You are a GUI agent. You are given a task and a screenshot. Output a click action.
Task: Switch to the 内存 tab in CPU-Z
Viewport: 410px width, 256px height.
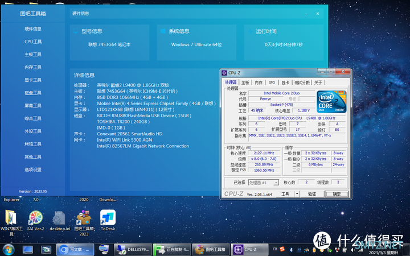(259, 82)
